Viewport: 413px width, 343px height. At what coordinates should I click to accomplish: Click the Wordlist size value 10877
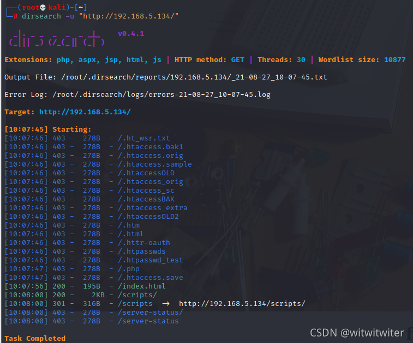[x=394, y=60]
